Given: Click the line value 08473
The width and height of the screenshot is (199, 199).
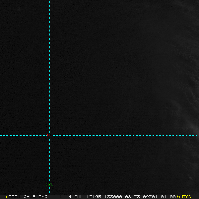Looking at the screenshot, I should [x=132, y=197].
